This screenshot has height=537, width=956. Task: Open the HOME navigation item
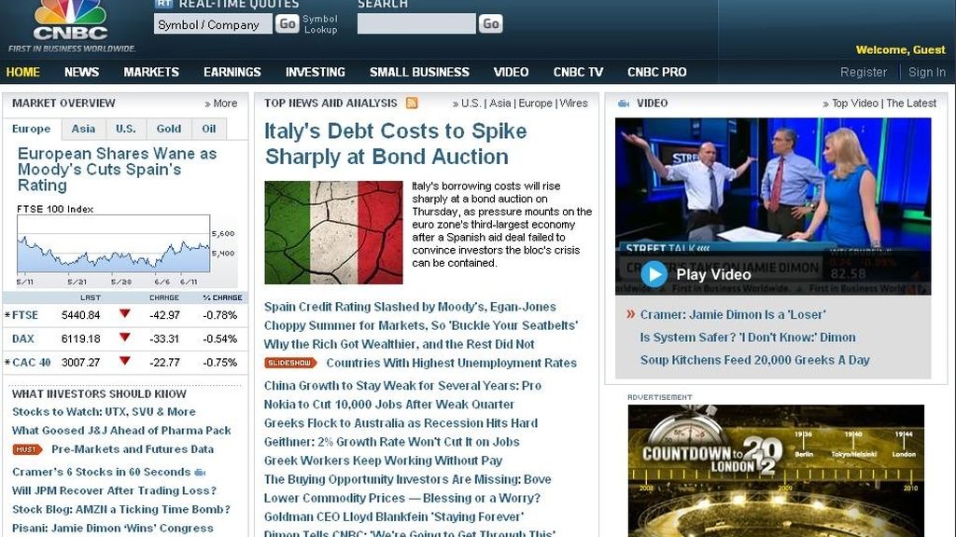23,72
